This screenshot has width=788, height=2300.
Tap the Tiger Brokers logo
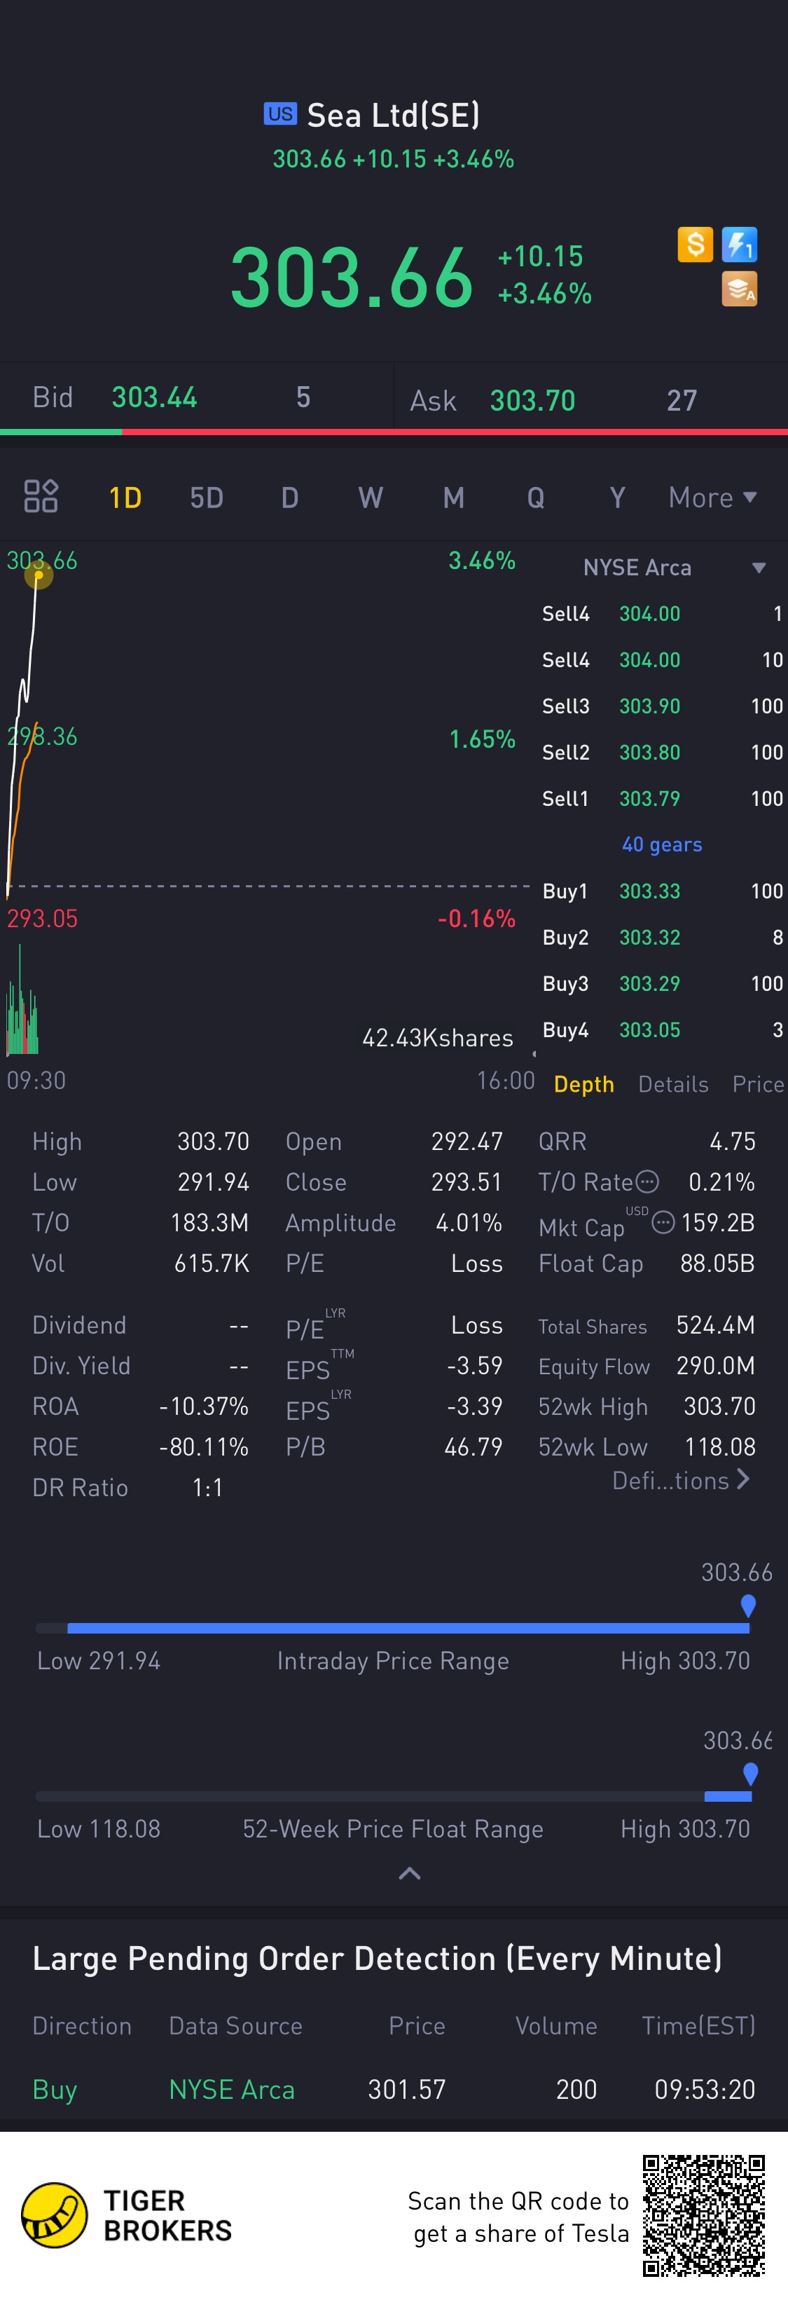[55, 2215]
